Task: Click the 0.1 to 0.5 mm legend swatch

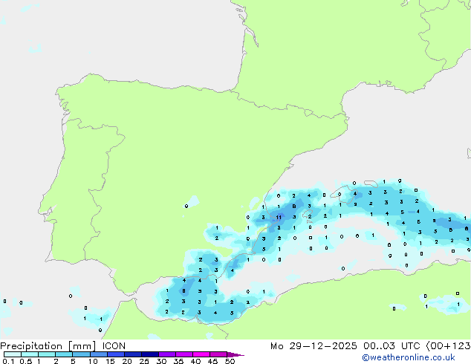Action: tap(13, 354)
